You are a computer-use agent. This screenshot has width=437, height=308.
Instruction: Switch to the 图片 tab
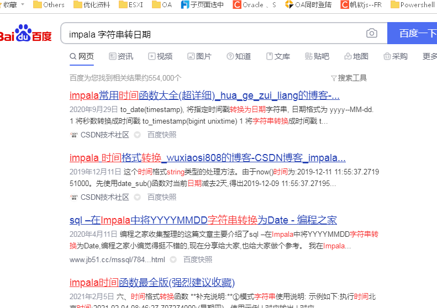click(x=199, y=56)
